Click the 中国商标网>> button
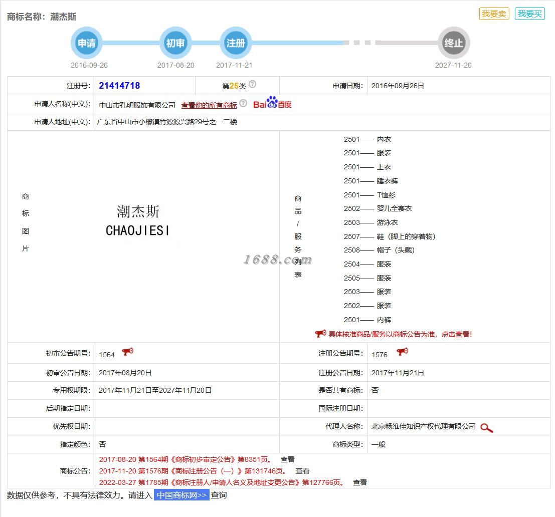The width and height of the screenshot is (555, 517). [181, 495]
